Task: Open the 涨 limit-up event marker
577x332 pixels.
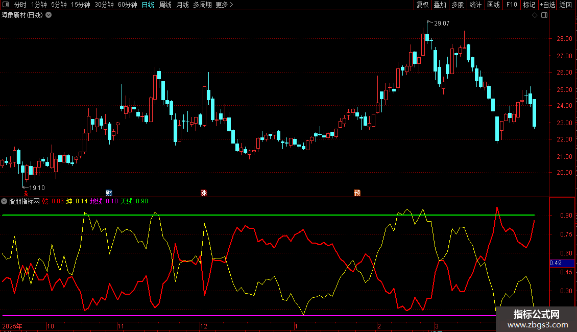Action: point(204,193)
